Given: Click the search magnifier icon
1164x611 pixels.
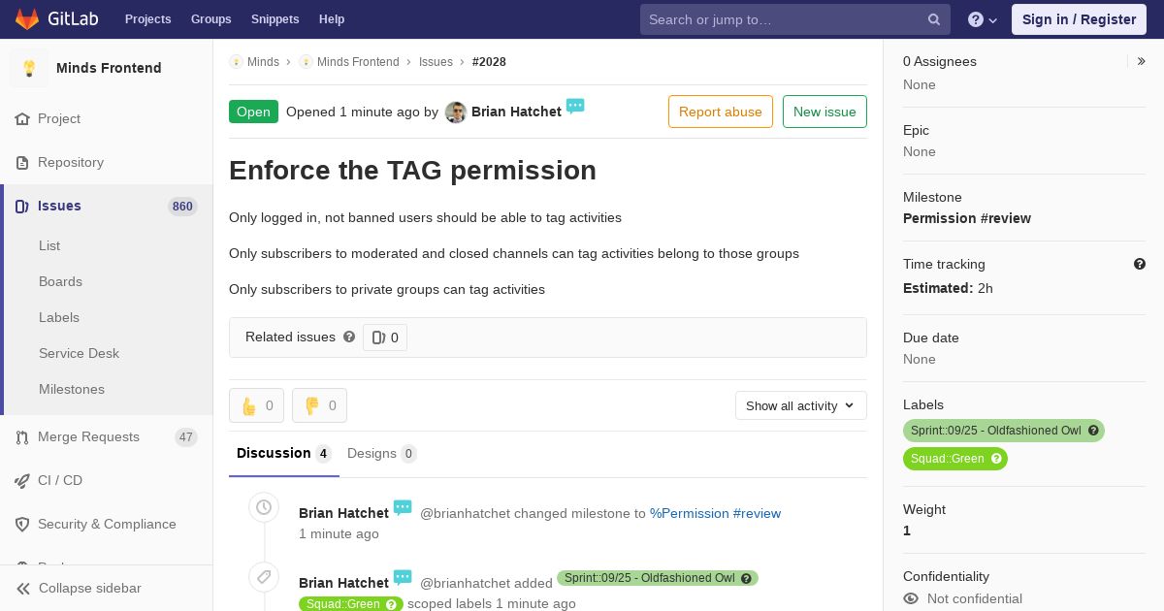Looking at the screenshot, I should pyautogui.click(x=934, y=19).
